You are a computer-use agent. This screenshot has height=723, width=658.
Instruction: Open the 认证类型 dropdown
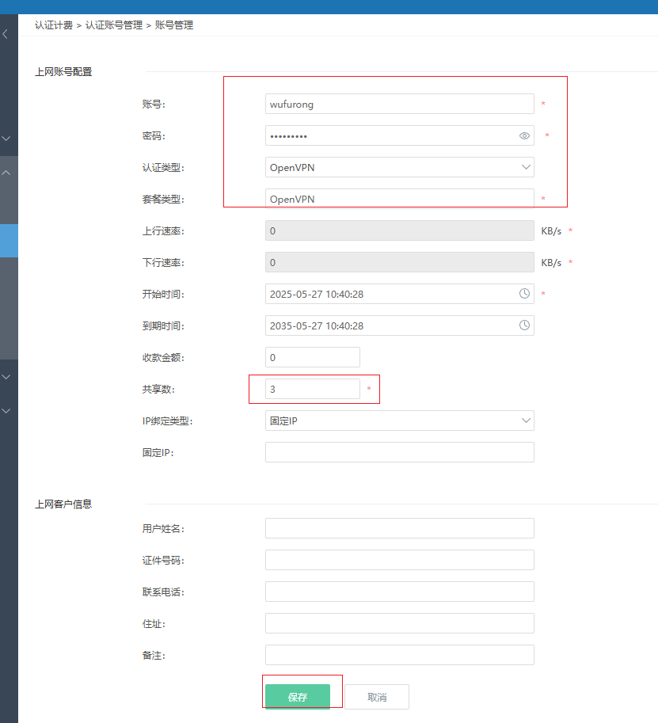click(399, 167)
